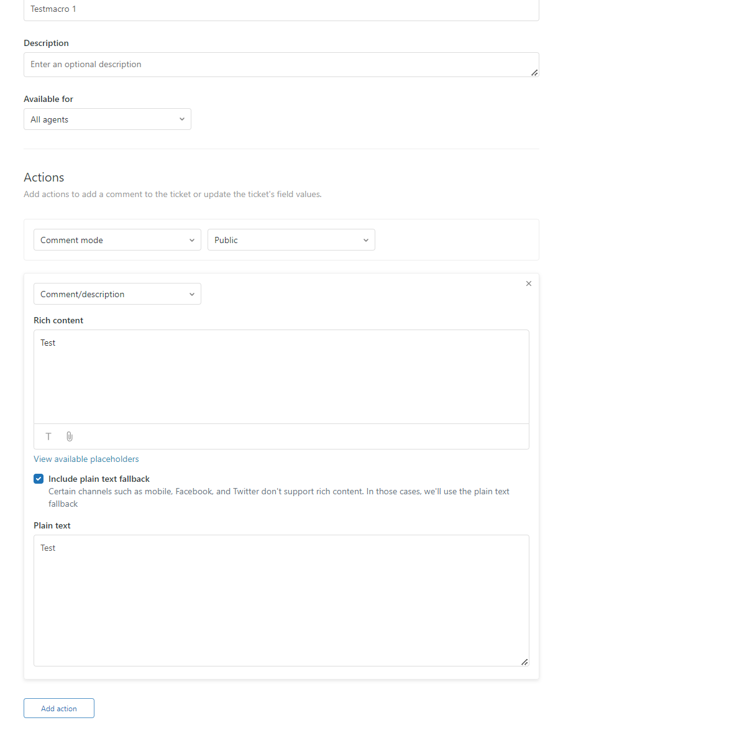
Task: Click the paperclip attachment icon
Action: click(70, 436)
